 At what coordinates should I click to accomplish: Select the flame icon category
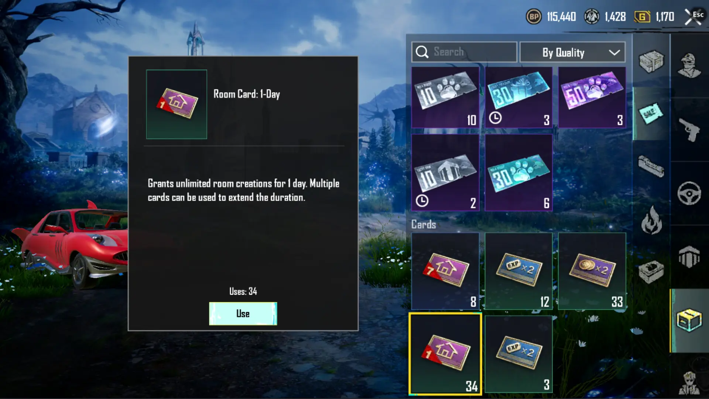(651, 221)
